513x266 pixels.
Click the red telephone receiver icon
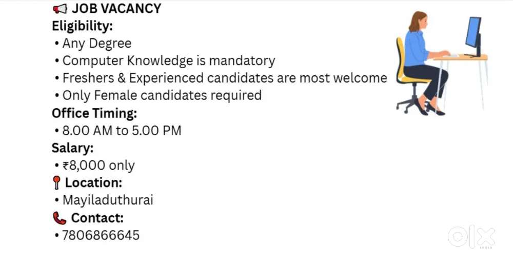pyautogui.click(x=60, y=218)
